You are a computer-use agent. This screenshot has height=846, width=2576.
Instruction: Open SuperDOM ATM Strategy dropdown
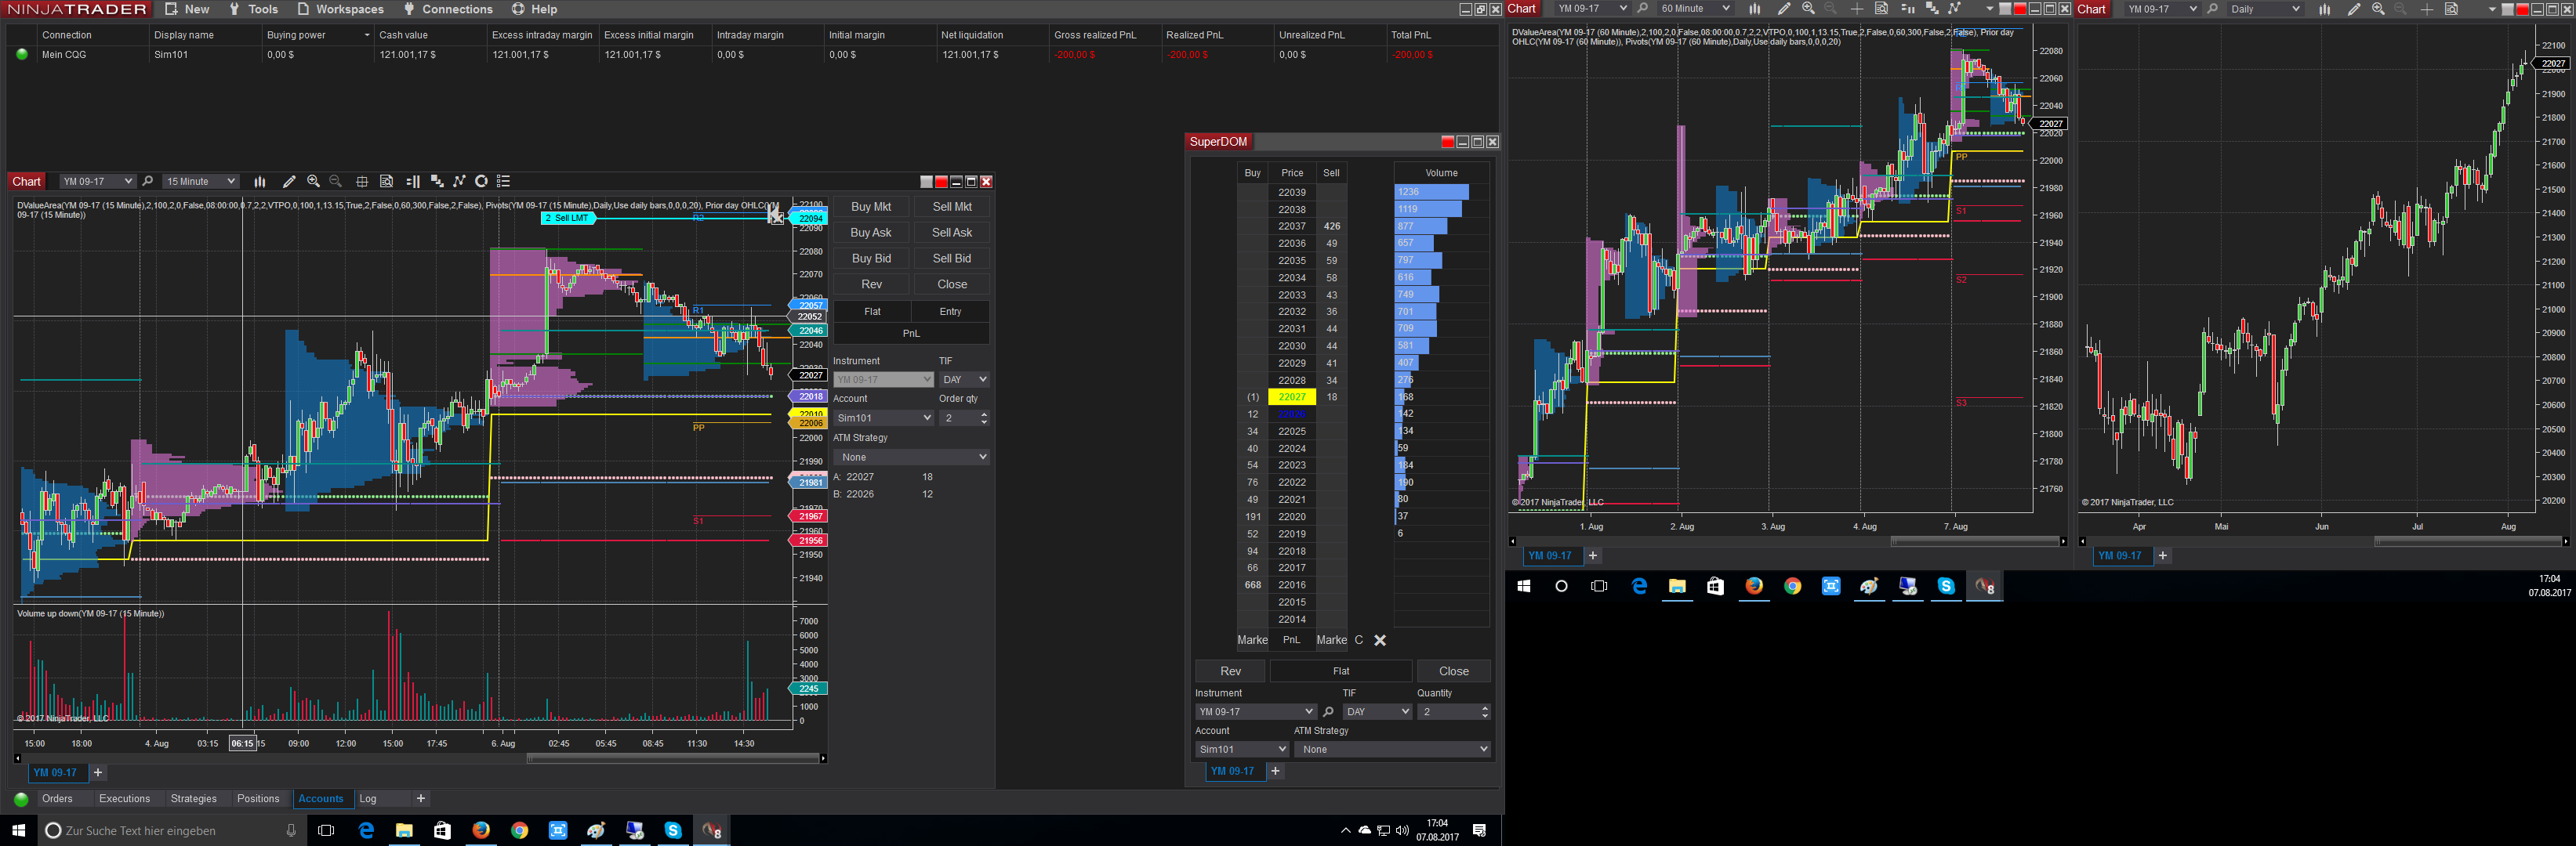tap(1392, 749)
